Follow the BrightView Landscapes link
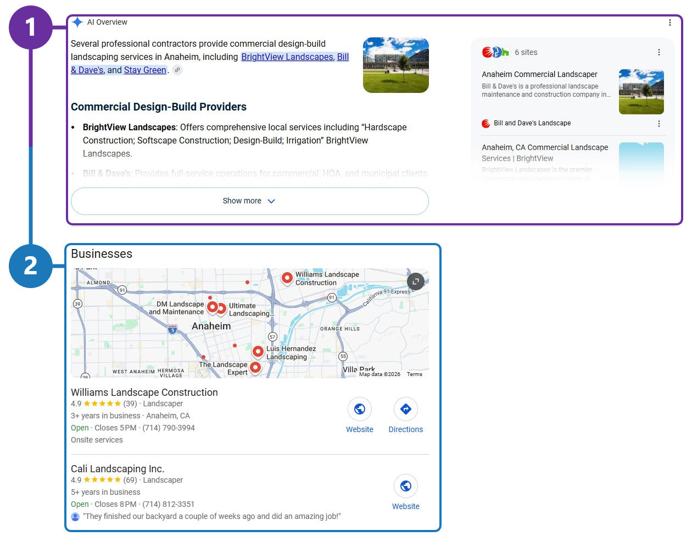 click(x=287, y=57)
